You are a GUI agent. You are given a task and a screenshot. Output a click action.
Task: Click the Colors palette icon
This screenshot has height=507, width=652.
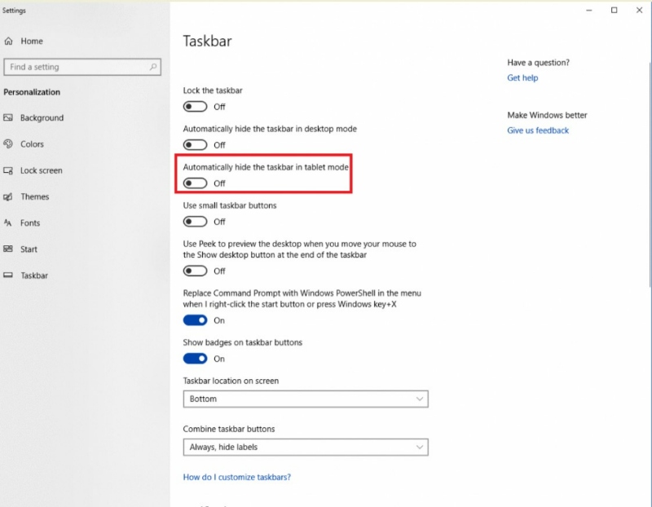click(8, 144)
